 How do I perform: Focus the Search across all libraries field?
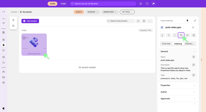pyautogui.click(x=103, y=4)
